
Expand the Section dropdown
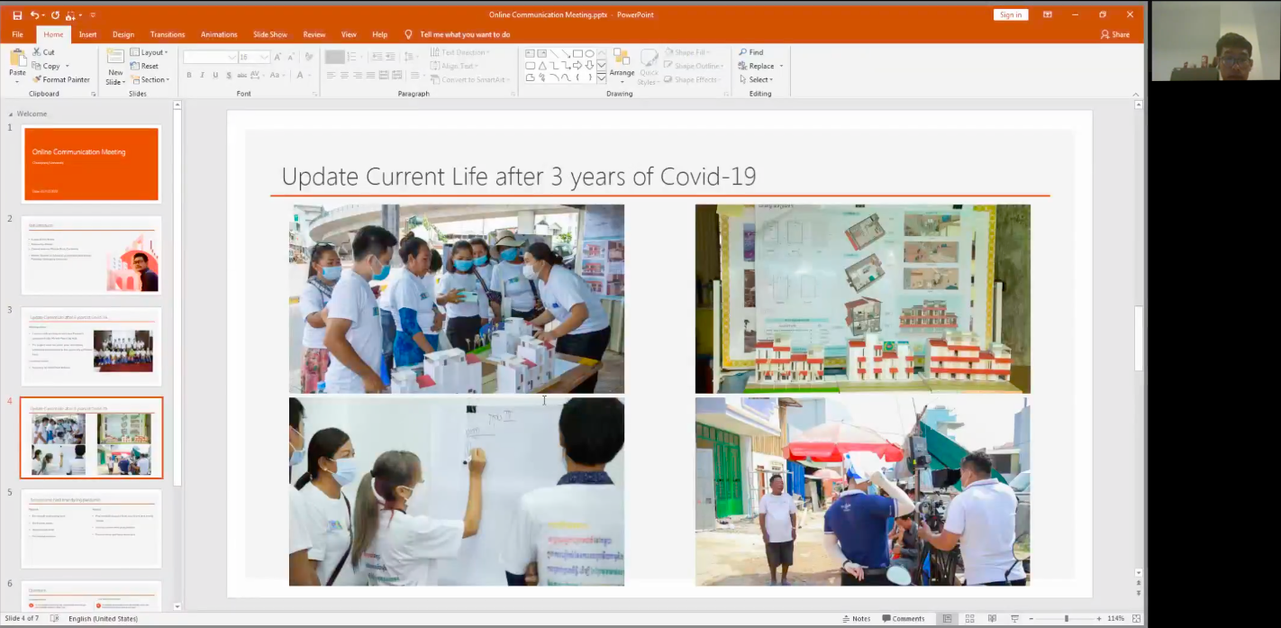pyautogui.click(x=150, y=79)
